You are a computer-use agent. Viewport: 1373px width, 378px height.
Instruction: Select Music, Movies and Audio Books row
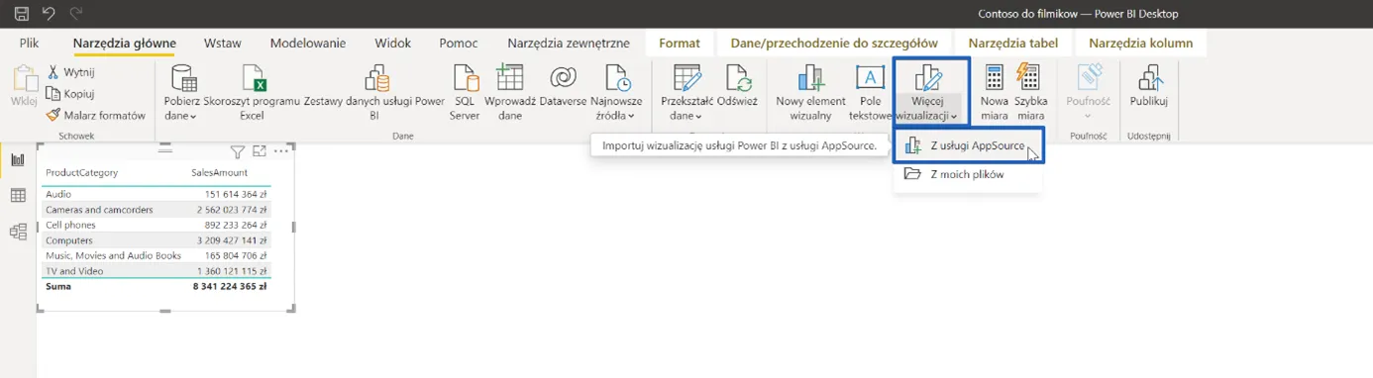click(157, 255)
